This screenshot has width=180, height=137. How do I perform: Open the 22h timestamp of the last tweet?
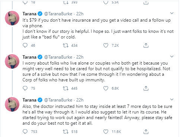coord(80,100)
